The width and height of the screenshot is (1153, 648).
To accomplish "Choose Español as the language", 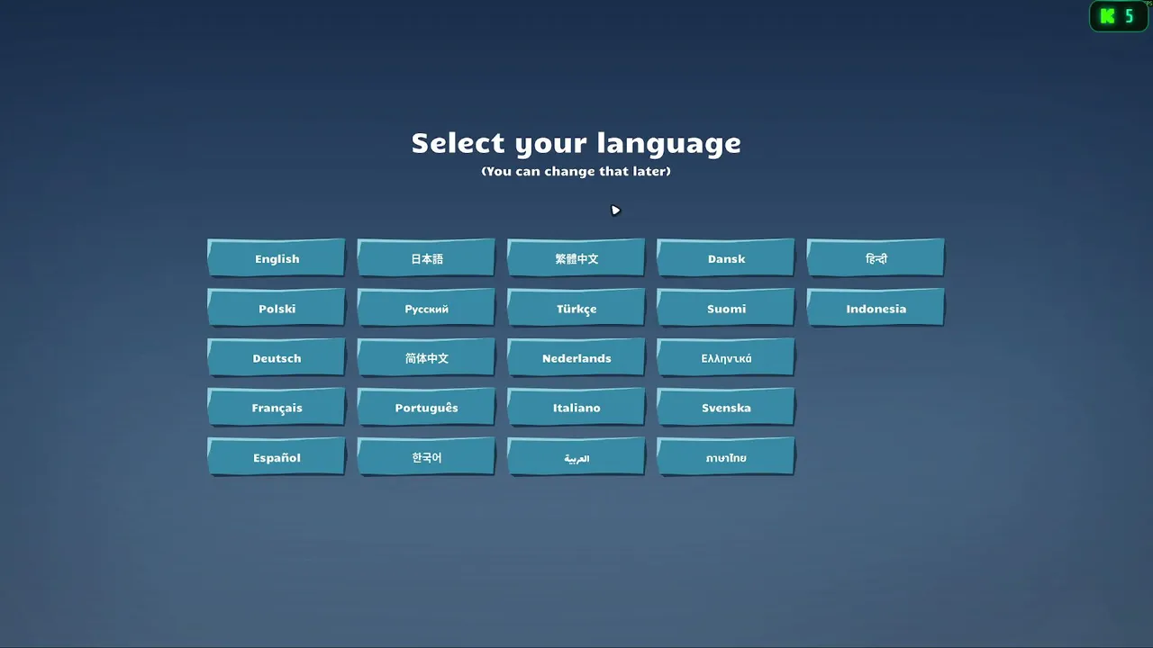I will 277,457.
